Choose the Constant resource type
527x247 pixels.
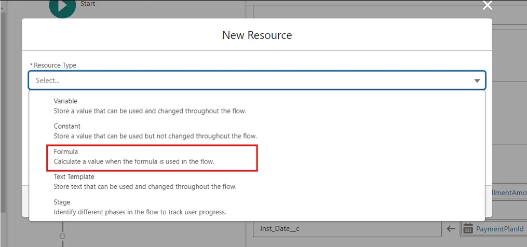pyautogui.click(x=67, y=126)
